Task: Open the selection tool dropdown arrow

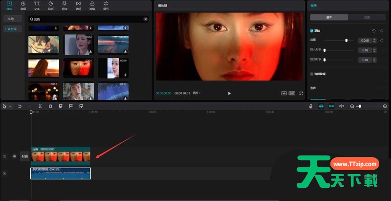Action: [10, 106]
